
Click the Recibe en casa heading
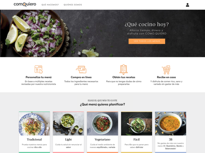166,77
